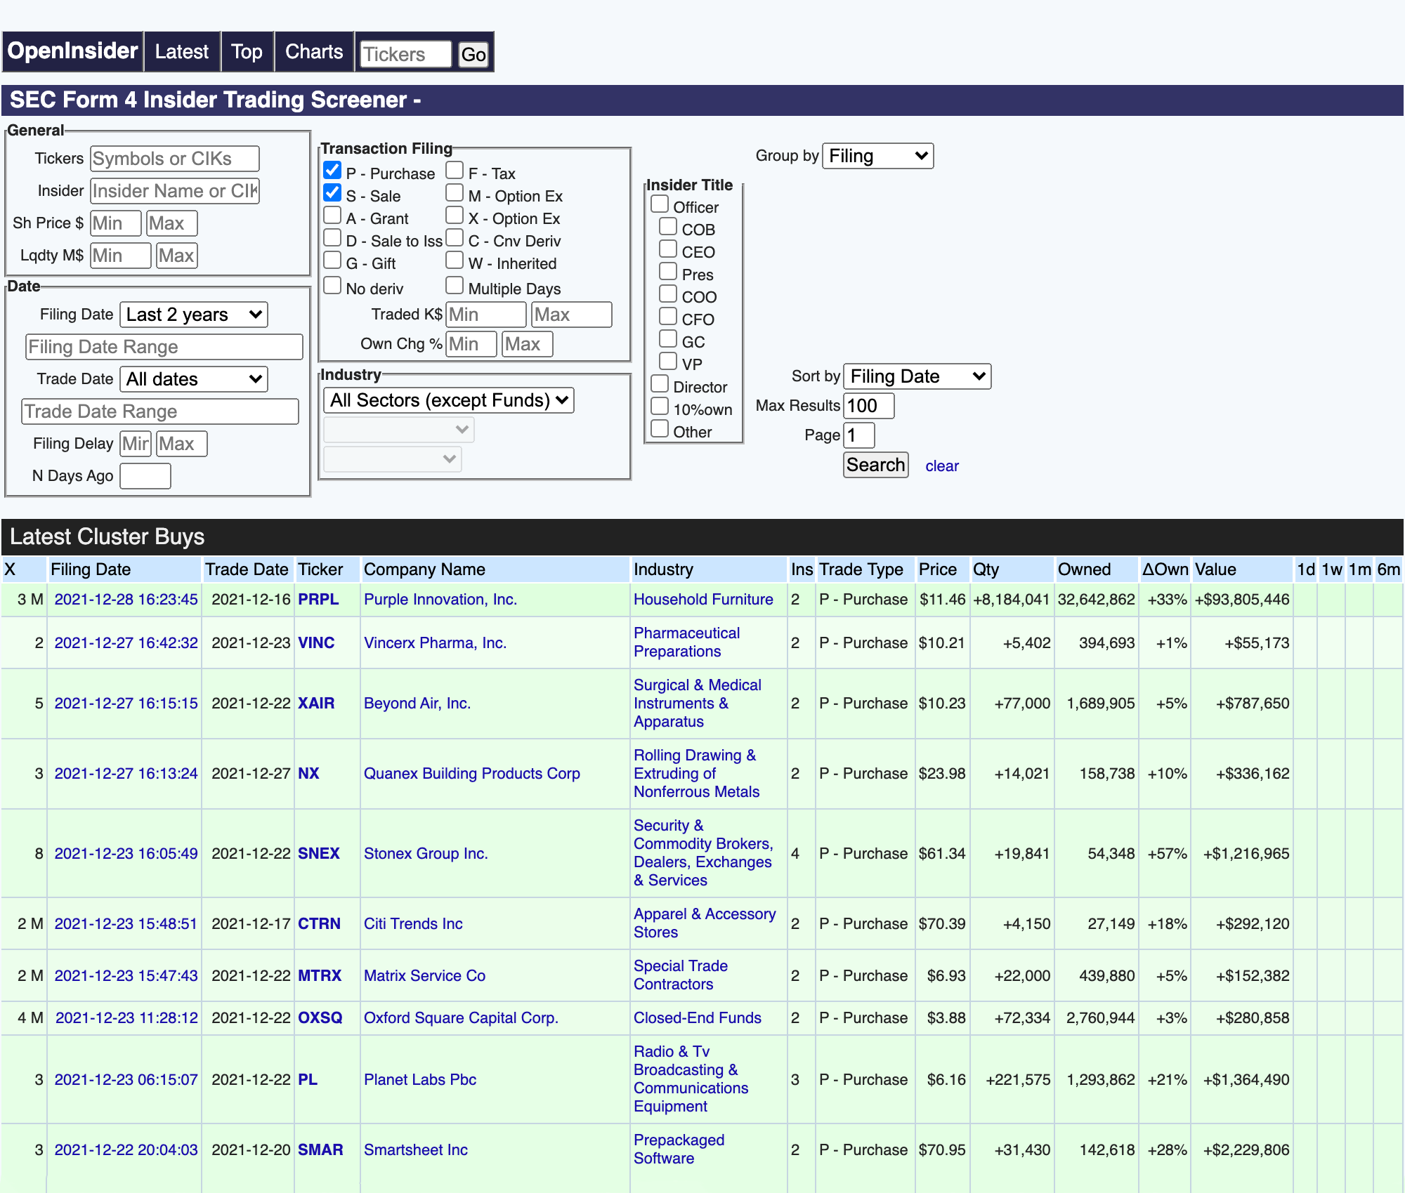Toggle the Multiple Days checkbox
1405x1193 pixels.
coord(455,286)
